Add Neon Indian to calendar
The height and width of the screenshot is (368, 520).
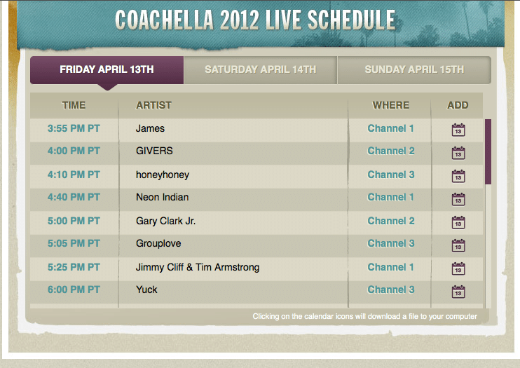[x=458, y=199]
